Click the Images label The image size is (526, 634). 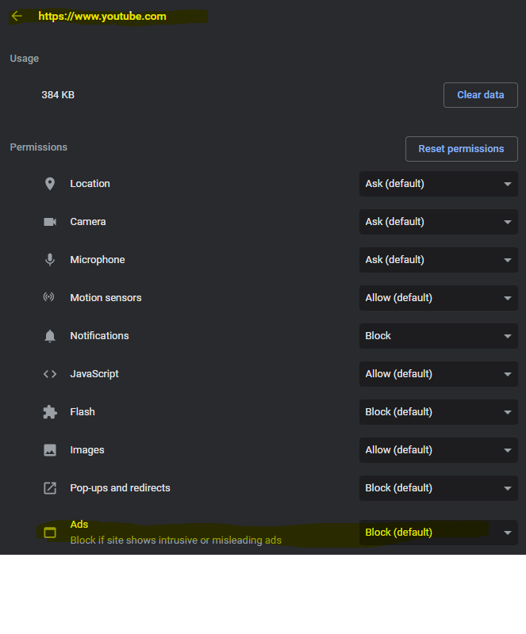(87, 449)
